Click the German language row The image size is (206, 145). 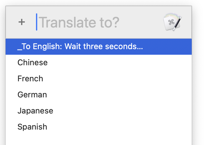(32, 95)
